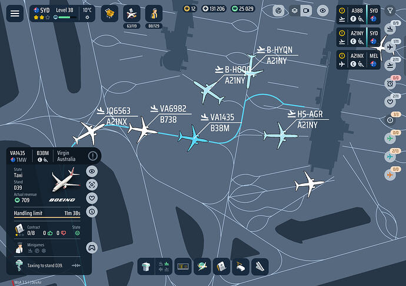This screenshot has height=286, width=406.
Task: Open the landing queue showing 0/9
Action: pos(390,29)
